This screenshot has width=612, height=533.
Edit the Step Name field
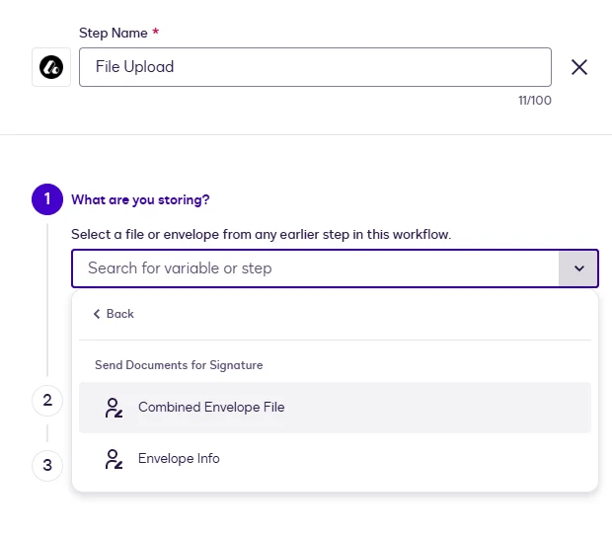(x=315, y=67)
